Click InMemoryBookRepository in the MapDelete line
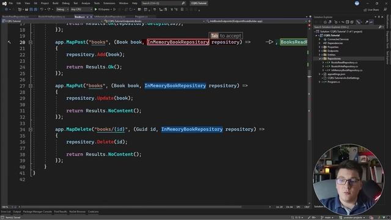The image size is (391, 220). 192,130
